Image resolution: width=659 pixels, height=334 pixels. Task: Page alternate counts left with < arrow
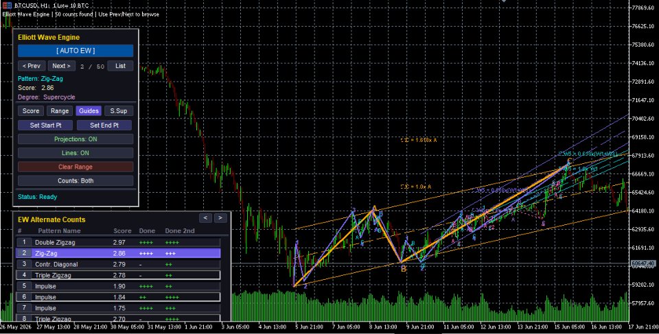205,217
